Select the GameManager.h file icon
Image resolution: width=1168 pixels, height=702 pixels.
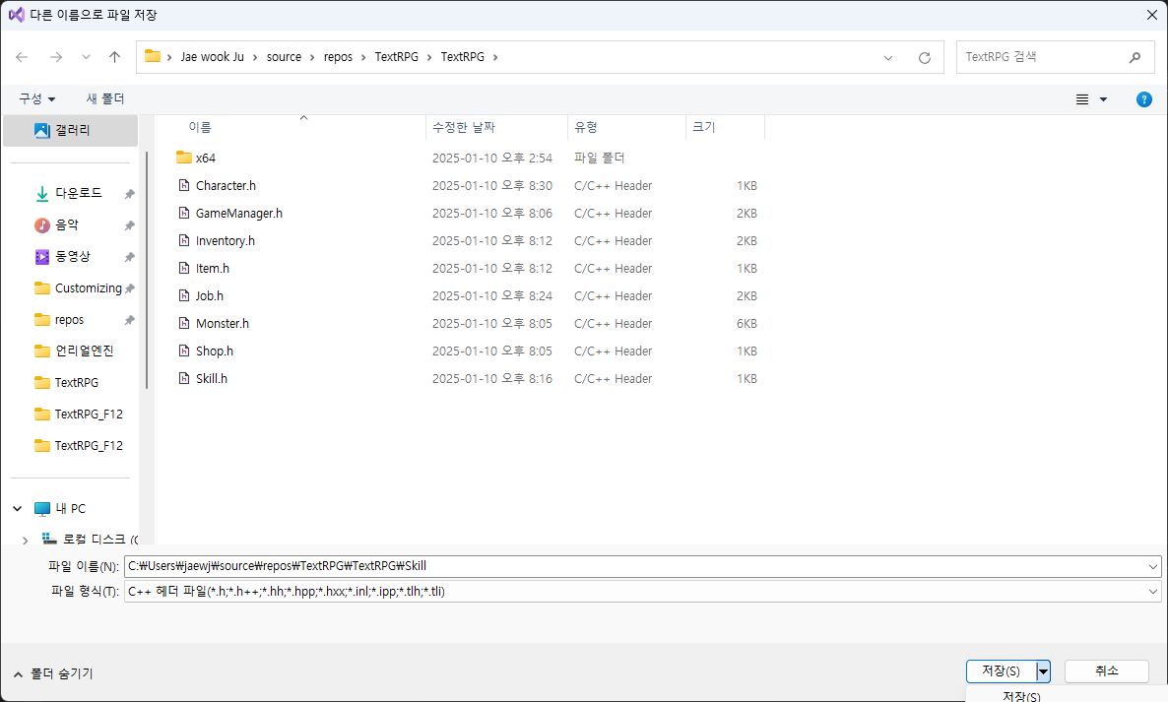tap(184, 213)
